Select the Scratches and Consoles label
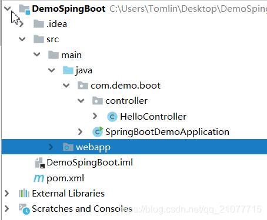This screenshot has width=267, height=220. pos(82,209)
